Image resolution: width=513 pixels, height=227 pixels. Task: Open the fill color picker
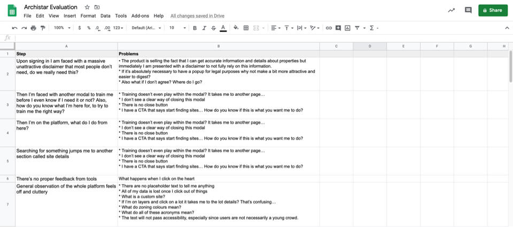point(236,28)
